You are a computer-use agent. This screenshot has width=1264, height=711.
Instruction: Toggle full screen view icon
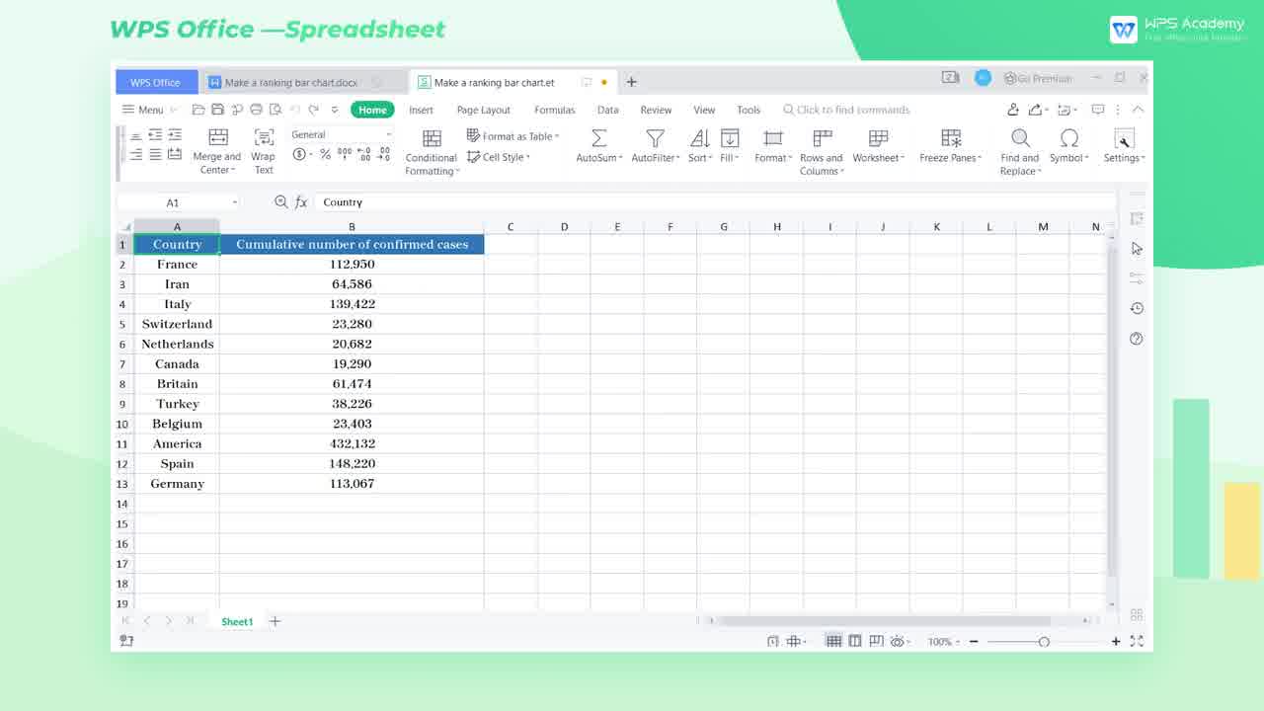point(1137,641)
